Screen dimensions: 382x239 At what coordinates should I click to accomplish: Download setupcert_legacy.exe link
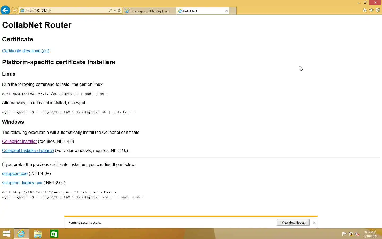(x=22, y=183)
